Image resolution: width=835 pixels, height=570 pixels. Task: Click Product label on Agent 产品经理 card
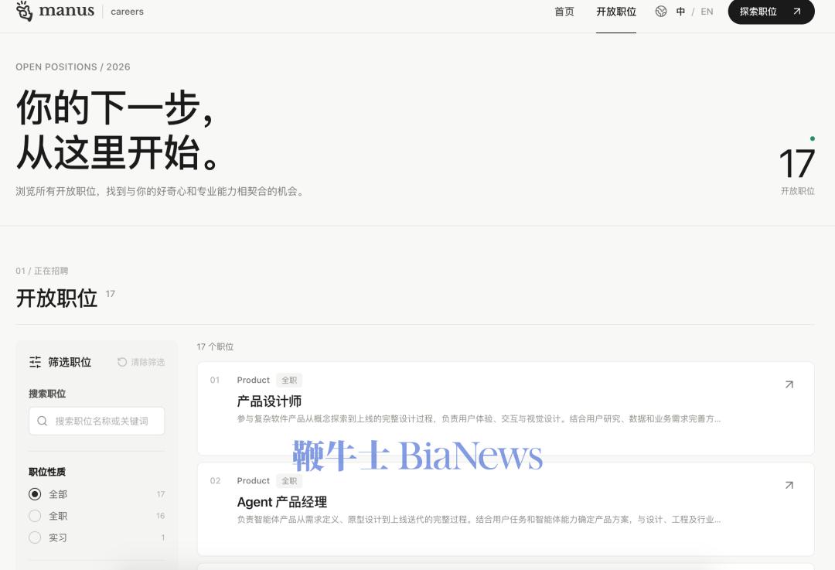point(254,480)
